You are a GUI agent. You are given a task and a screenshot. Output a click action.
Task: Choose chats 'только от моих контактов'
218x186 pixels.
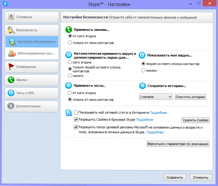(x=70, y=100)
